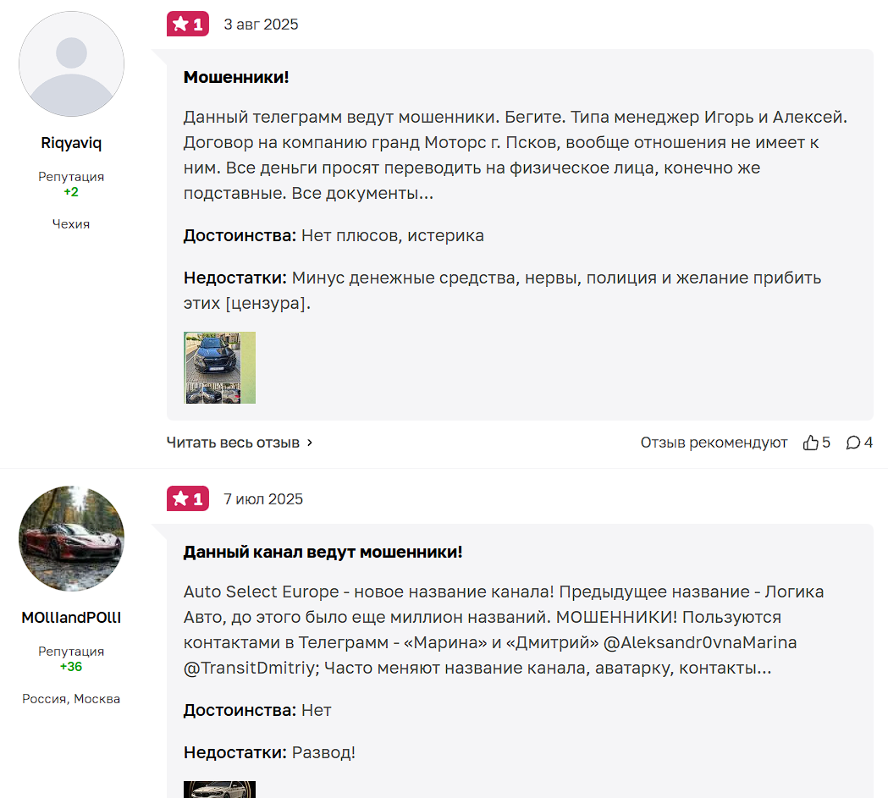Click the +2 reputation value
Image resolution: width=888 pixels, height=798 pixels.
pos(71,192)
